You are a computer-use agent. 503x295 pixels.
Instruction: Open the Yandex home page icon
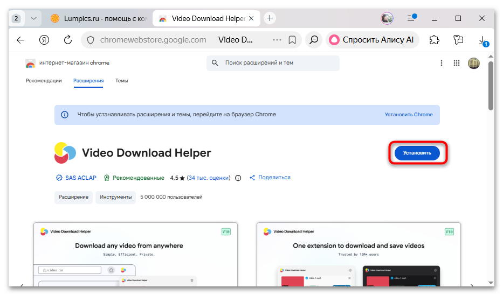(x=44, y=40)
